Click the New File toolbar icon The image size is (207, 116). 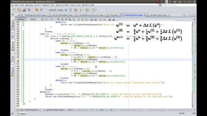click(x=15, y=10)
